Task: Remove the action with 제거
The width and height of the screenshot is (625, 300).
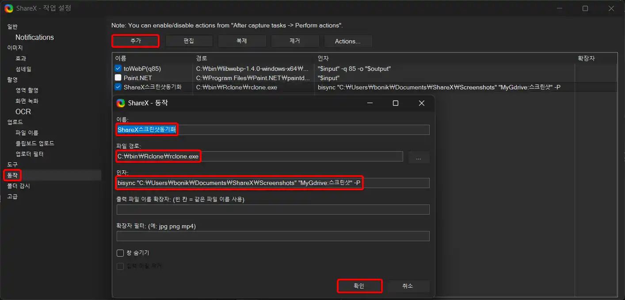Action: click(x=295, y=41)
